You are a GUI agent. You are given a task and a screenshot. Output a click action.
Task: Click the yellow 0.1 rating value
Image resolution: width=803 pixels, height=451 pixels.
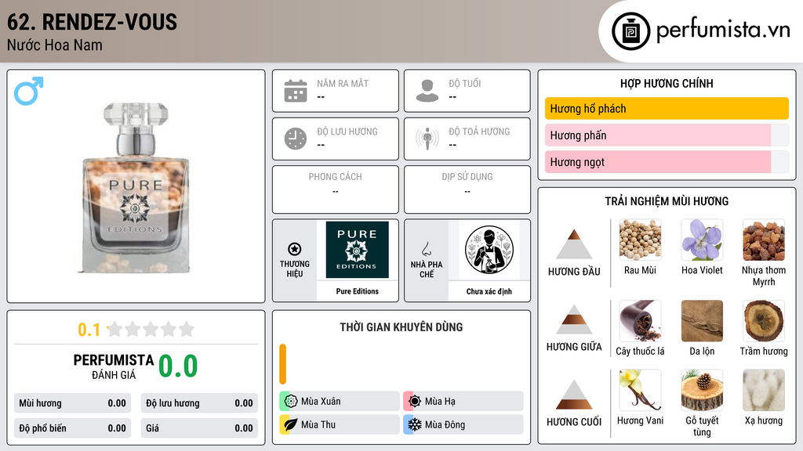(89, 330)
